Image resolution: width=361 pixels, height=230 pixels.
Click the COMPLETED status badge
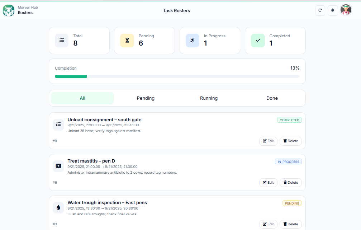tap(289, 120)
